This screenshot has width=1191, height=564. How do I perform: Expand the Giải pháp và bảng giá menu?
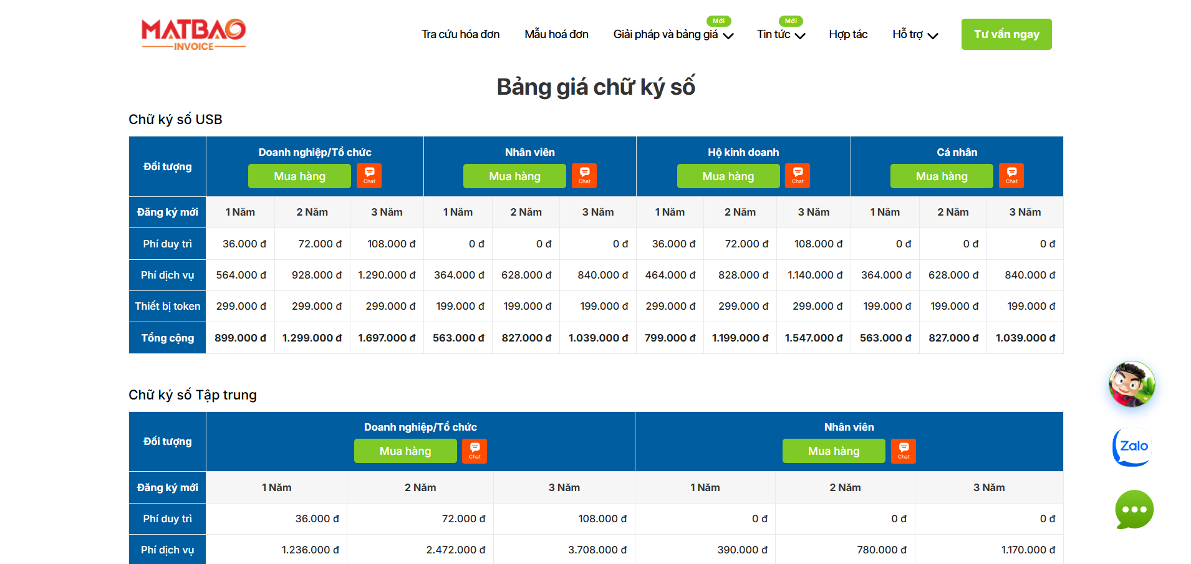pos(673,35)
